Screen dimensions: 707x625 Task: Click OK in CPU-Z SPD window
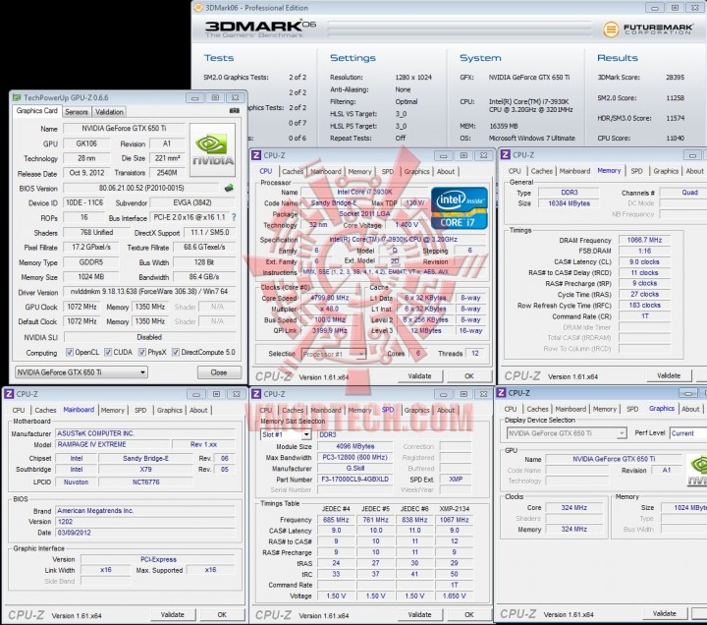click(x=469, y=614)
